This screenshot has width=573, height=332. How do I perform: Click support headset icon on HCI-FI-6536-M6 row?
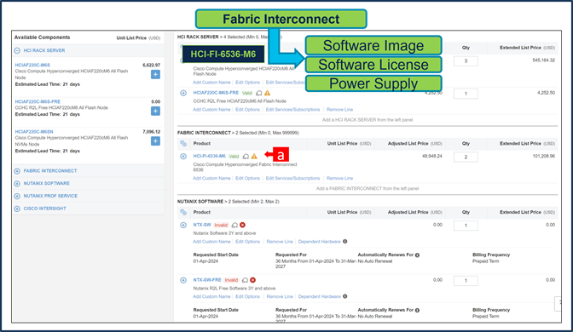(x=246, y=157)
